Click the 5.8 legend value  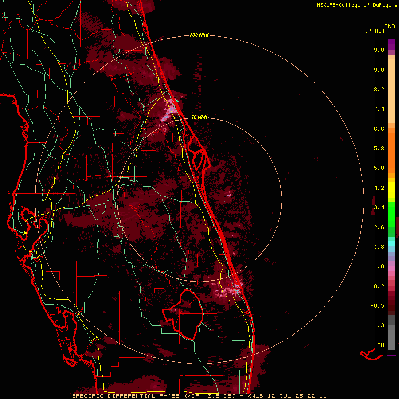click(379, 149)
